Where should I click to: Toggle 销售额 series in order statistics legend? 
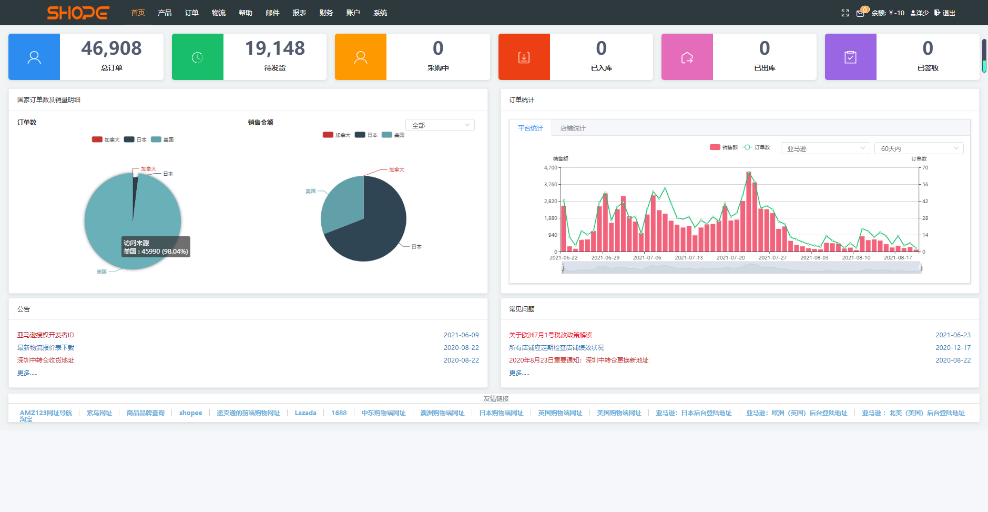coord(724,147)
